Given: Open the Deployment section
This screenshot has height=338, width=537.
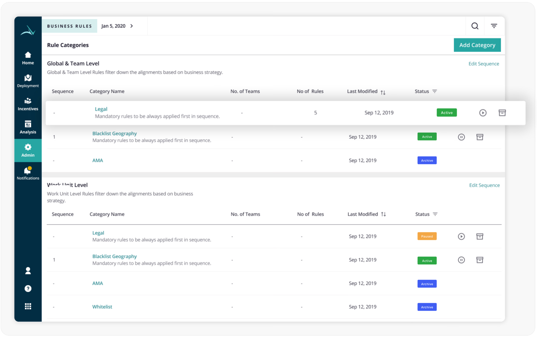Looking at the screenshot, I should [x=28, y=81].
